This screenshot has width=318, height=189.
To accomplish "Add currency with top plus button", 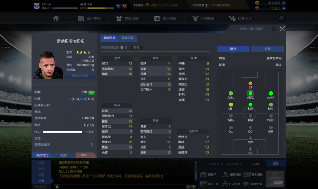I will pos(284,3).
